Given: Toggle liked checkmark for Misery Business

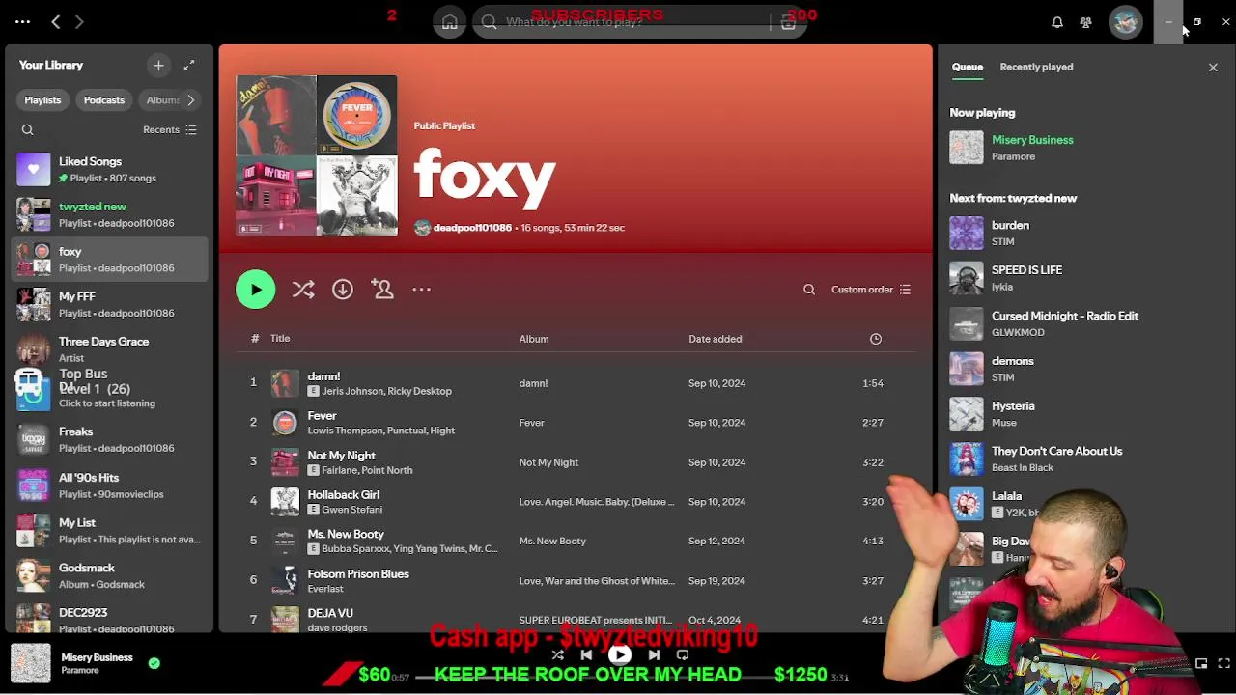Looking at the screenshot, I should coord(154,662).
